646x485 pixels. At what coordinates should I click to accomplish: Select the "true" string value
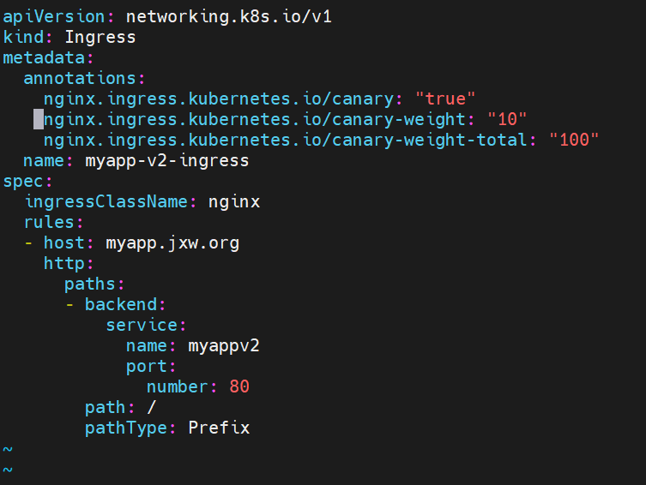pyautogui.click(x=445, y=99)
